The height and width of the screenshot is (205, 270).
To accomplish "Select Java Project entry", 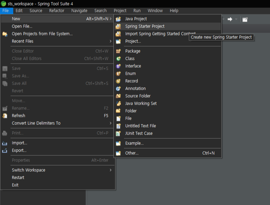I will click(x=167, y=19).
